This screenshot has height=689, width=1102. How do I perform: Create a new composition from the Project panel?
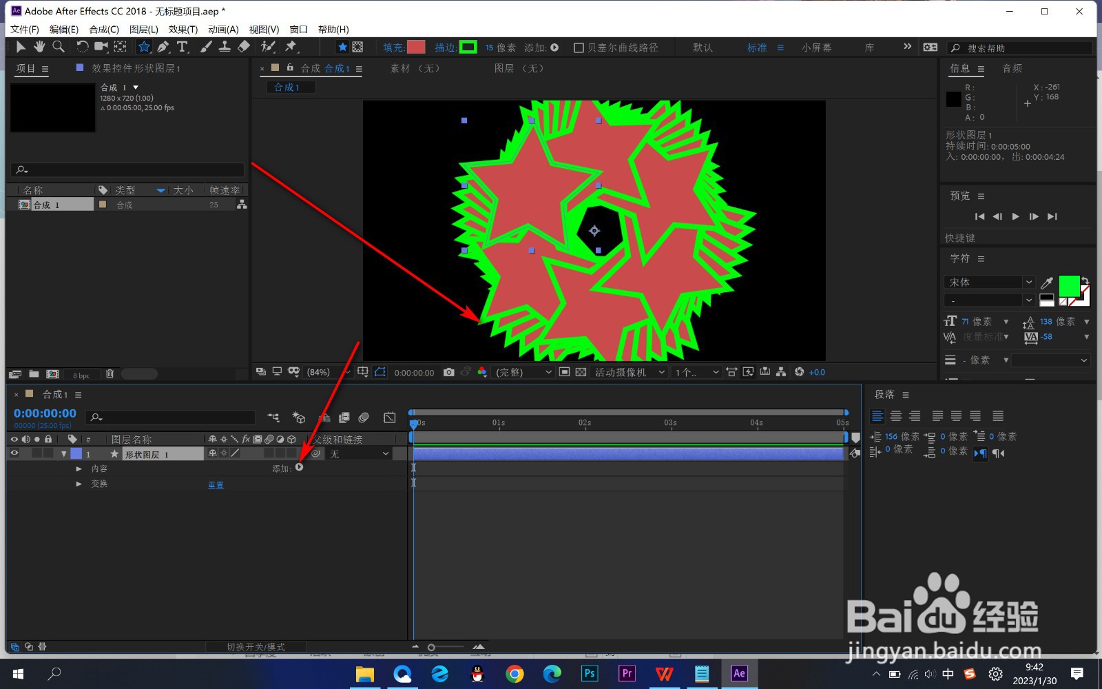tap(52, 374)
